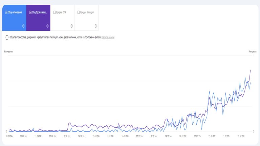The width and height of the screenshot is (260, 146).
Task: Click the info icon beside the filter notice
Action: pos(7,38)
